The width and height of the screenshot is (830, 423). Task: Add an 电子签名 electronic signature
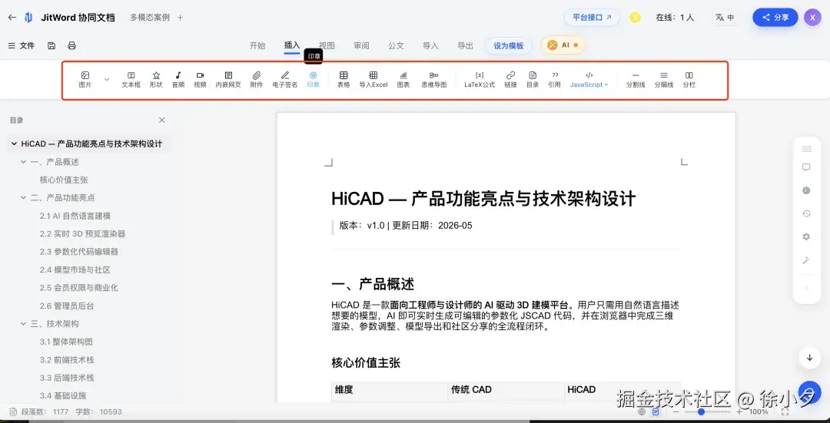pos(285,79)
